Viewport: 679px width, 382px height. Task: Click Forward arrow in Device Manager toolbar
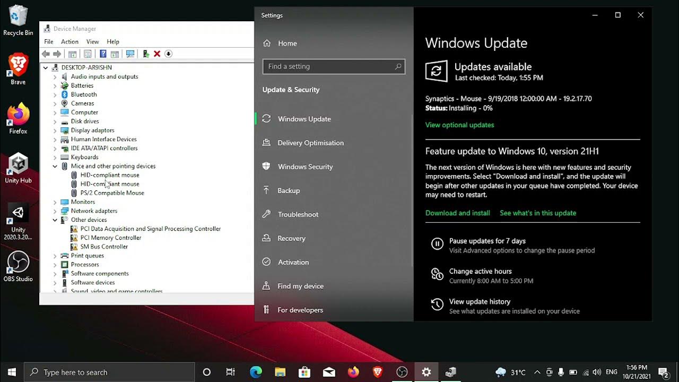pyautogui.click(x=57, y=54)
